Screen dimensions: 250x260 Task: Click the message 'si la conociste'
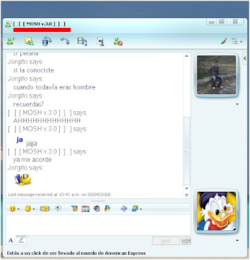pyautogui.click(x=34, y=70)
